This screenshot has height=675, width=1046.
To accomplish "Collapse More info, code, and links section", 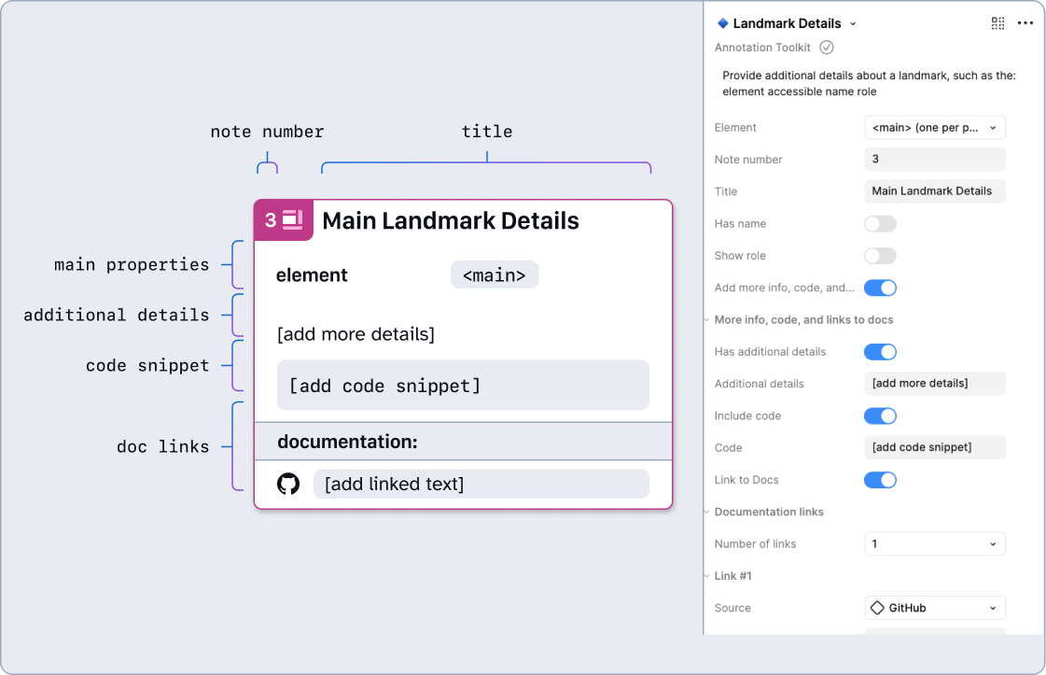I will (x=706, y=320).
